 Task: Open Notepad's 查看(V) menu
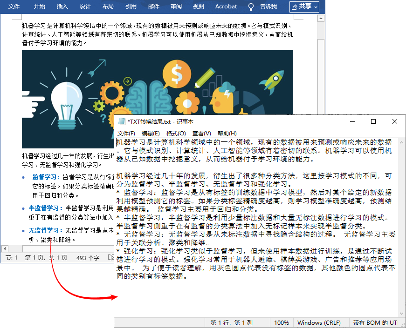pyautogui.click(x=202, y=133)
